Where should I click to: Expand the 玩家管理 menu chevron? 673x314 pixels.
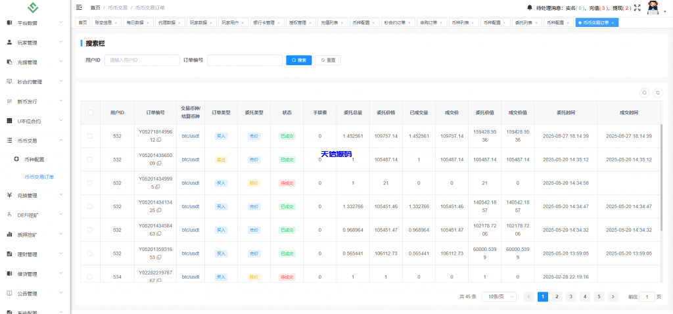coord(61,42)
